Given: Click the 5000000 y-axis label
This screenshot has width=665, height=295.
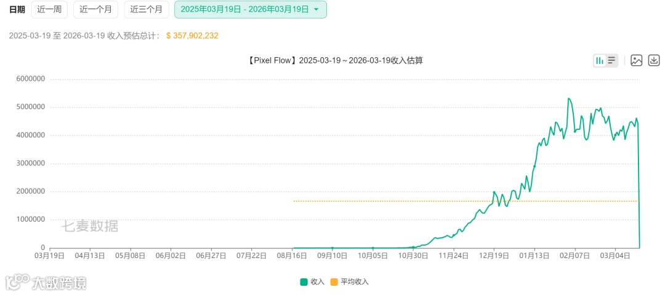Looking at the screenshot, I should [x=31, y=107].
